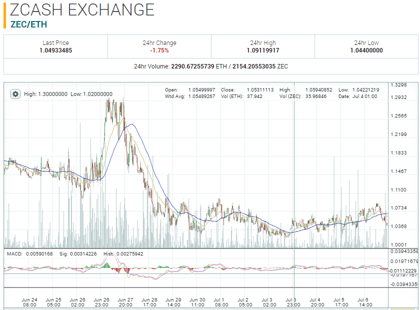Click price axis label 1.0368
The width and height of the screenshot is (420, 310).
tap(398, 226)
